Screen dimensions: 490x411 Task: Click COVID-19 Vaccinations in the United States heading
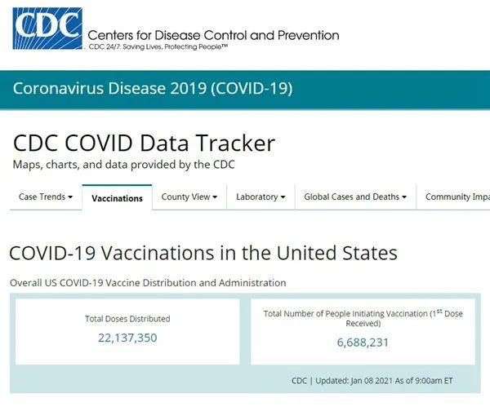pyautogui.click(x=203, y=253)
